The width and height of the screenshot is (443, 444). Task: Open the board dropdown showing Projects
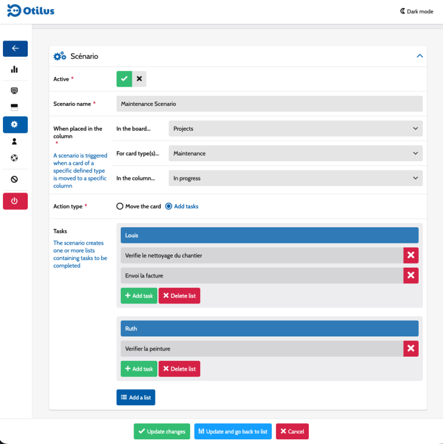point(296,128)
